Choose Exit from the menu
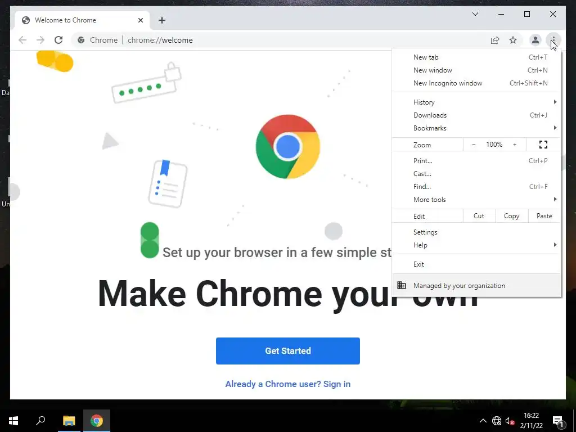Image resolution: width=576 pixels, height=432 pixels. pos(476,264)
